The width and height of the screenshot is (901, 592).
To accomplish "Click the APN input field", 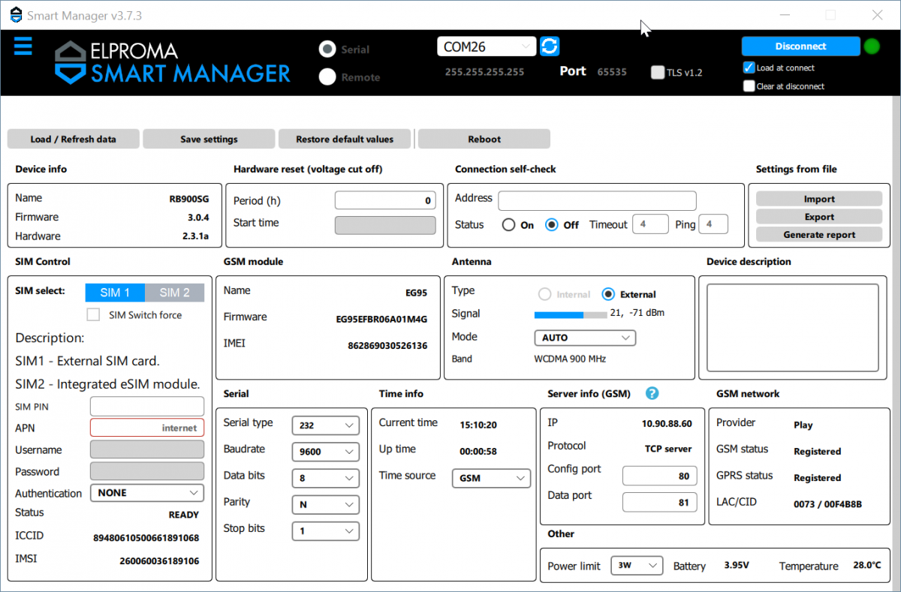I will (146, 428).
